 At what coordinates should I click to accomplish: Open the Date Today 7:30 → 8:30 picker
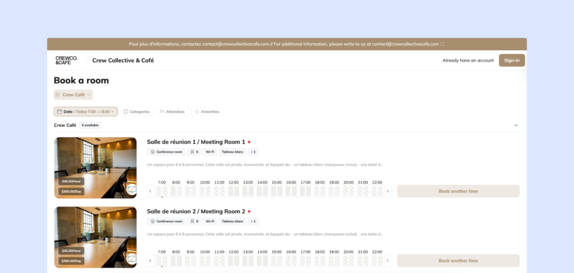pos(86,112)
